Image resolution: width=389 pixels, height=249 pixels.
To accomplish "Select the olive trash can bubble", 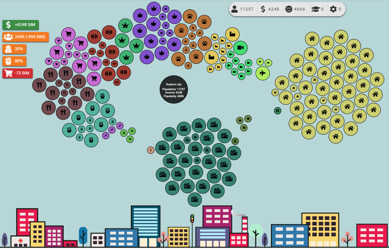I will (x=235, y=141).
